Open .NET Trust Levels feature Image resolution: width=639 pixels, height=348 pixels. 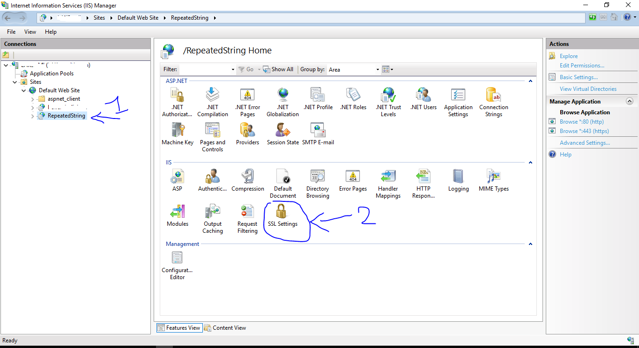(388, 102)
